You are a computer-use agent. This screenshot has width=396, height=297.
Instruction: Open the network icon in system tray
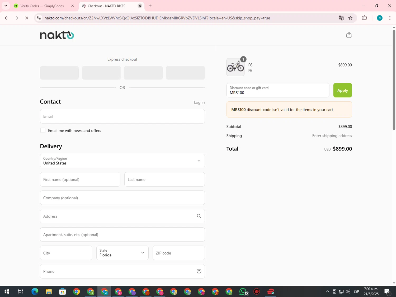click(x=341, y=291)
